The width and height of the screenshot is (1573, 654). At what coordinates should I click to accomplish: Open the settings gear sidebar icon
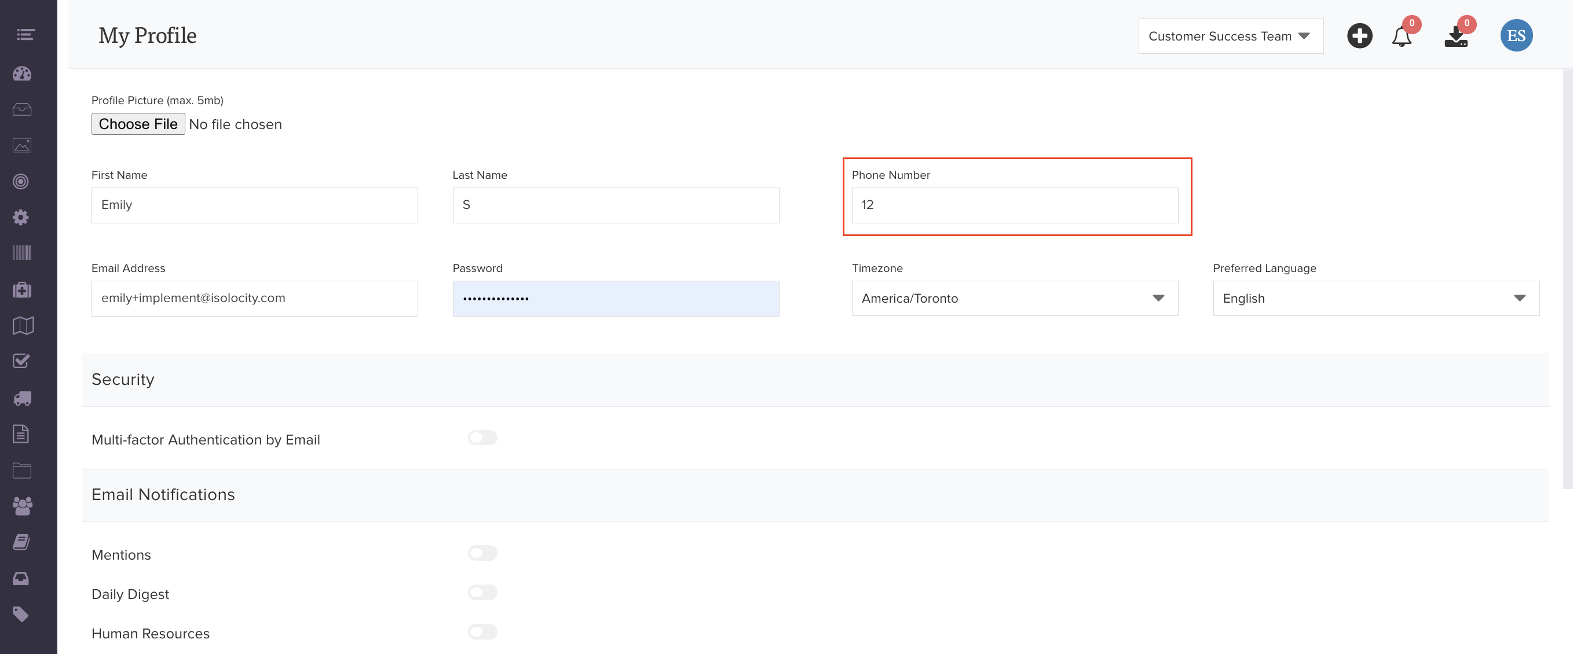21,218
